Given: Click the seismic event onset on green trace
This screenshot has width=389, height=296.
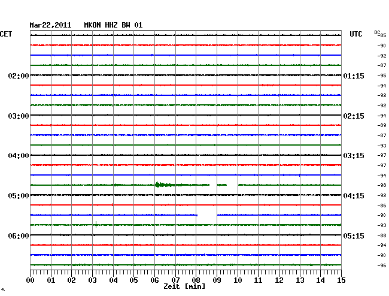Looking at the screenshot, I should coord(157,185).
